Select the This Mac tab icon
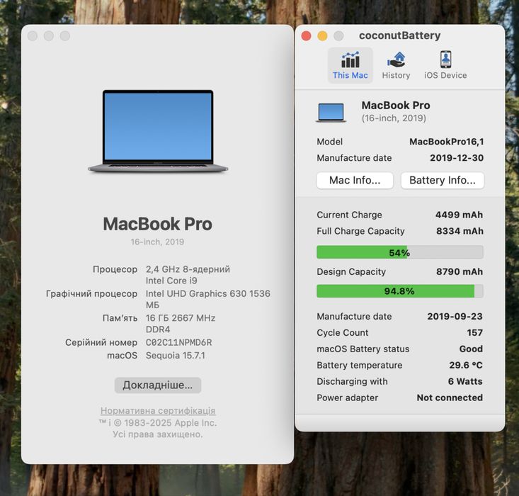 tap(350, 60)
